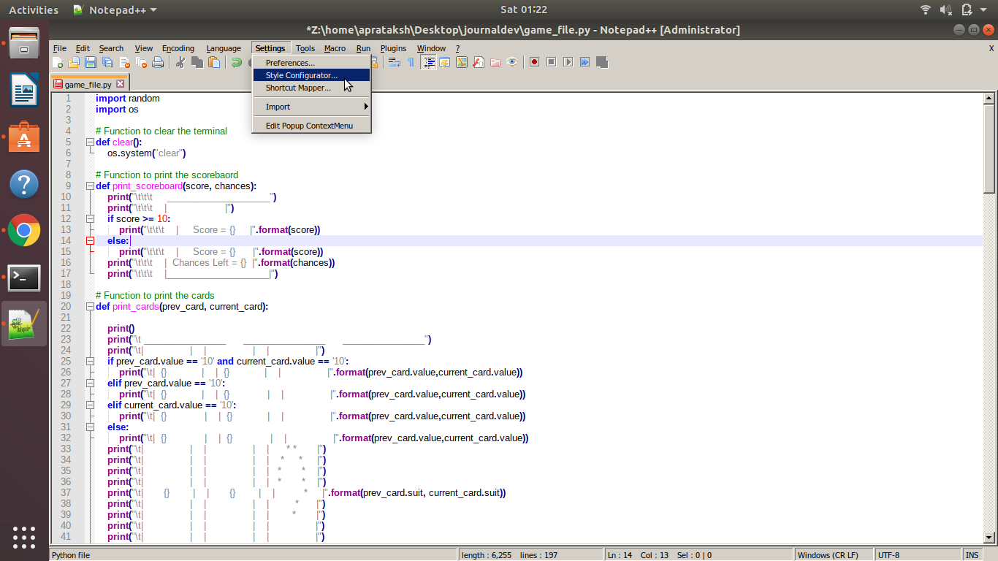Start macro recording with the red record icon
This screenshot has width=998, height=561.
tap(534, 62)
